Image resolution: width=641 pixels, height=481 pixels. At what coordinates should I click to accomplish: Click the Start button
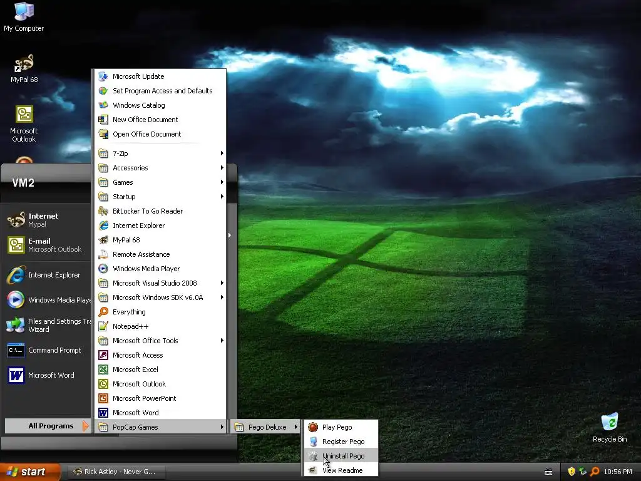[x=29, y=472]
